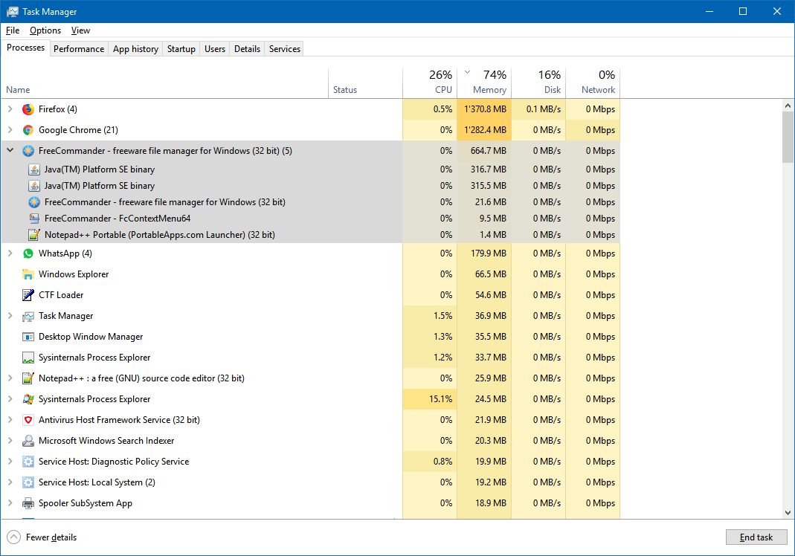Sort by the Network column header
The height and width of the screenshot is (556, 795).
(593, 83)
